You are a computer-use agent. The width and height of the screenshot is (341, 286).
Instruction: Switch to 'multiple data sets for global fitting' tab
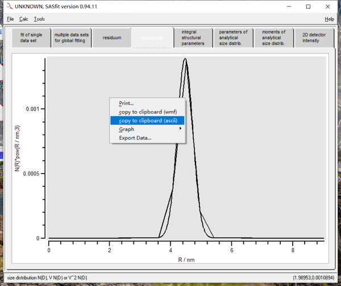coord(72,38)
